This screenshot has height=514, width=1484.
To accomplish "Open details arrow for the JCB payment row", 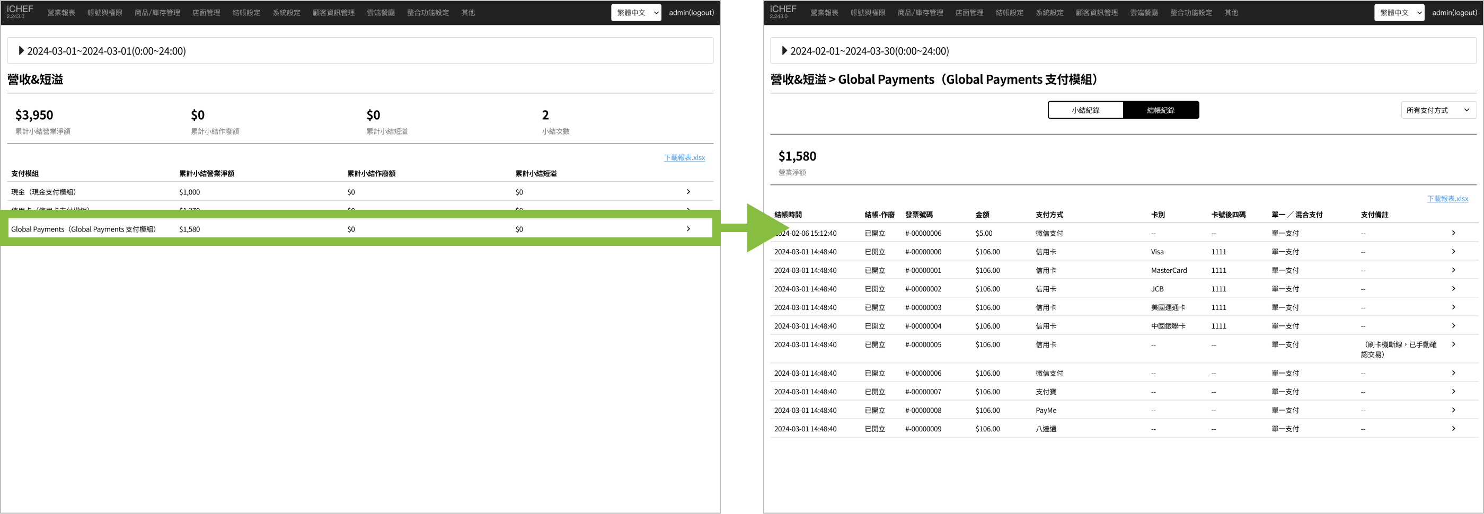I will tap(1453, 289).
